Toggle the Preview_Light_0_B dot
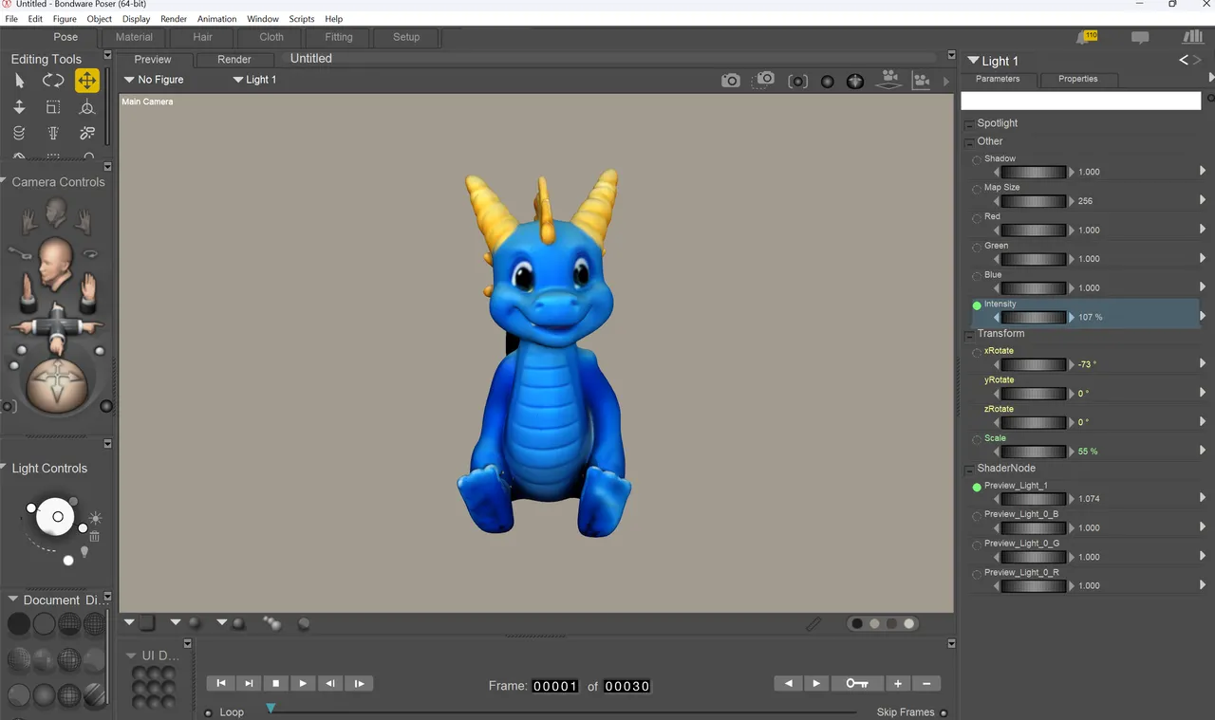 (977, 516)
